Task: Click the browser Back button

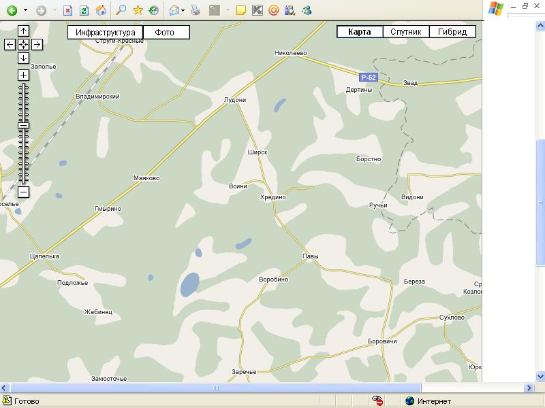Action: (x=12, y=10)
